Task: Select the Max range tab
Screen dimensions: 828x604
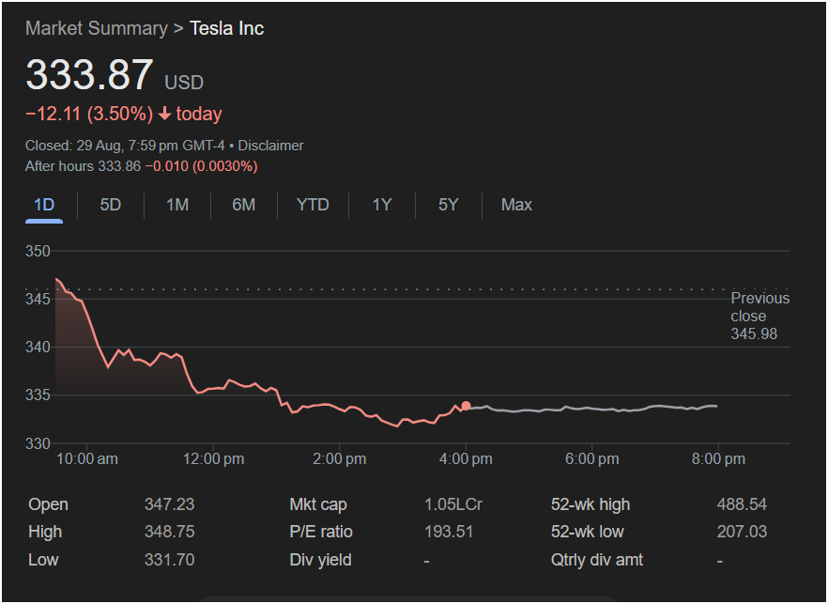Action: point(516,205)
